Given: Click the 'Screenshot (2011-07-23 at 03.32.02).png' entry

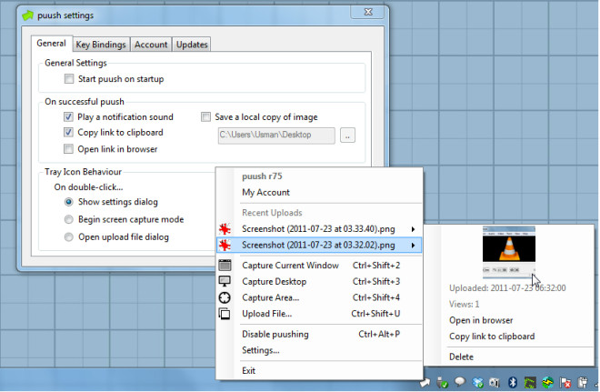Looking at the screenshot, I should click(x=319, y=245).
